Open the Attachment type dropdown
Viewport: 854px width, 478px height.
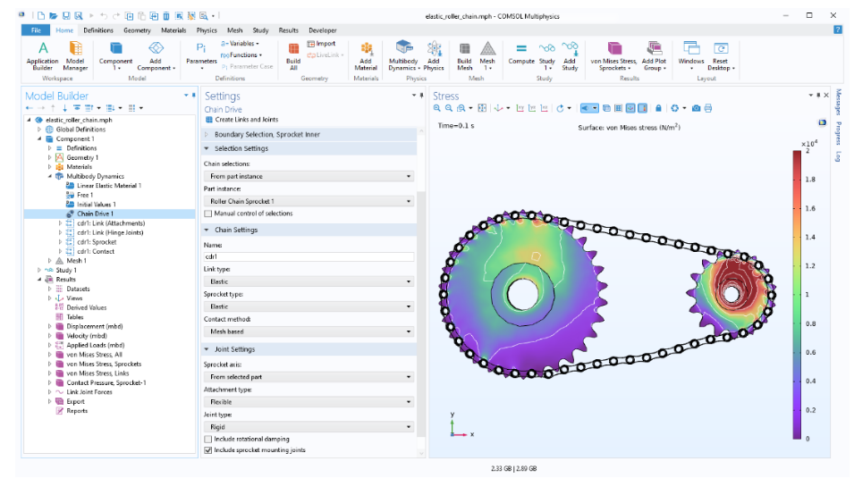[309, 402]
